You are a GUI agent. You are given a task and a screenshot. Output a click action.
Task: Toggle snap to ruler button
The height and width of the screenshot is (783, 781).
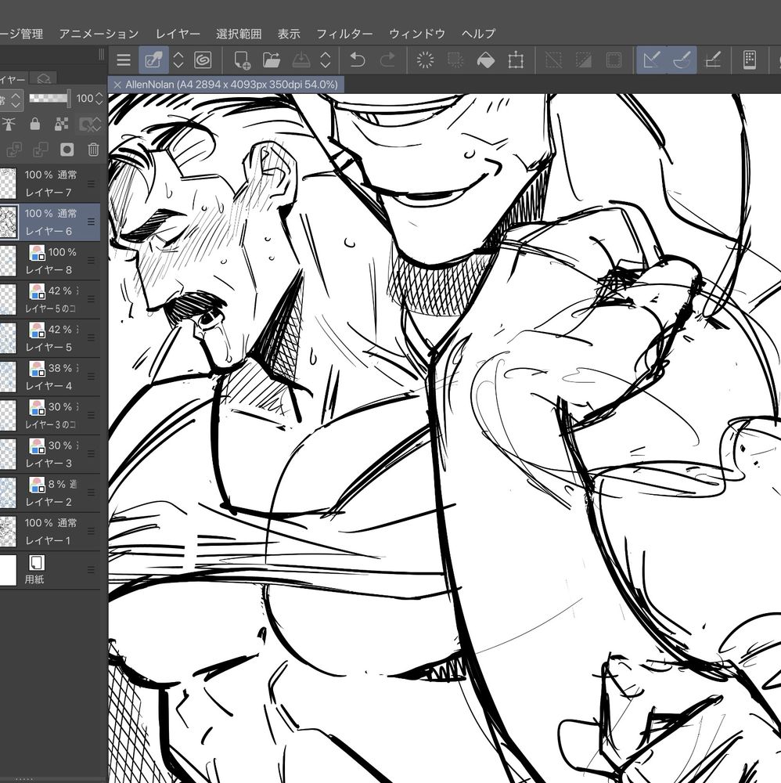point(650,60)
